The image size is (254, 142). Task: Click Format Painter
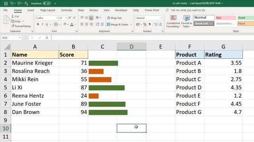21,26
